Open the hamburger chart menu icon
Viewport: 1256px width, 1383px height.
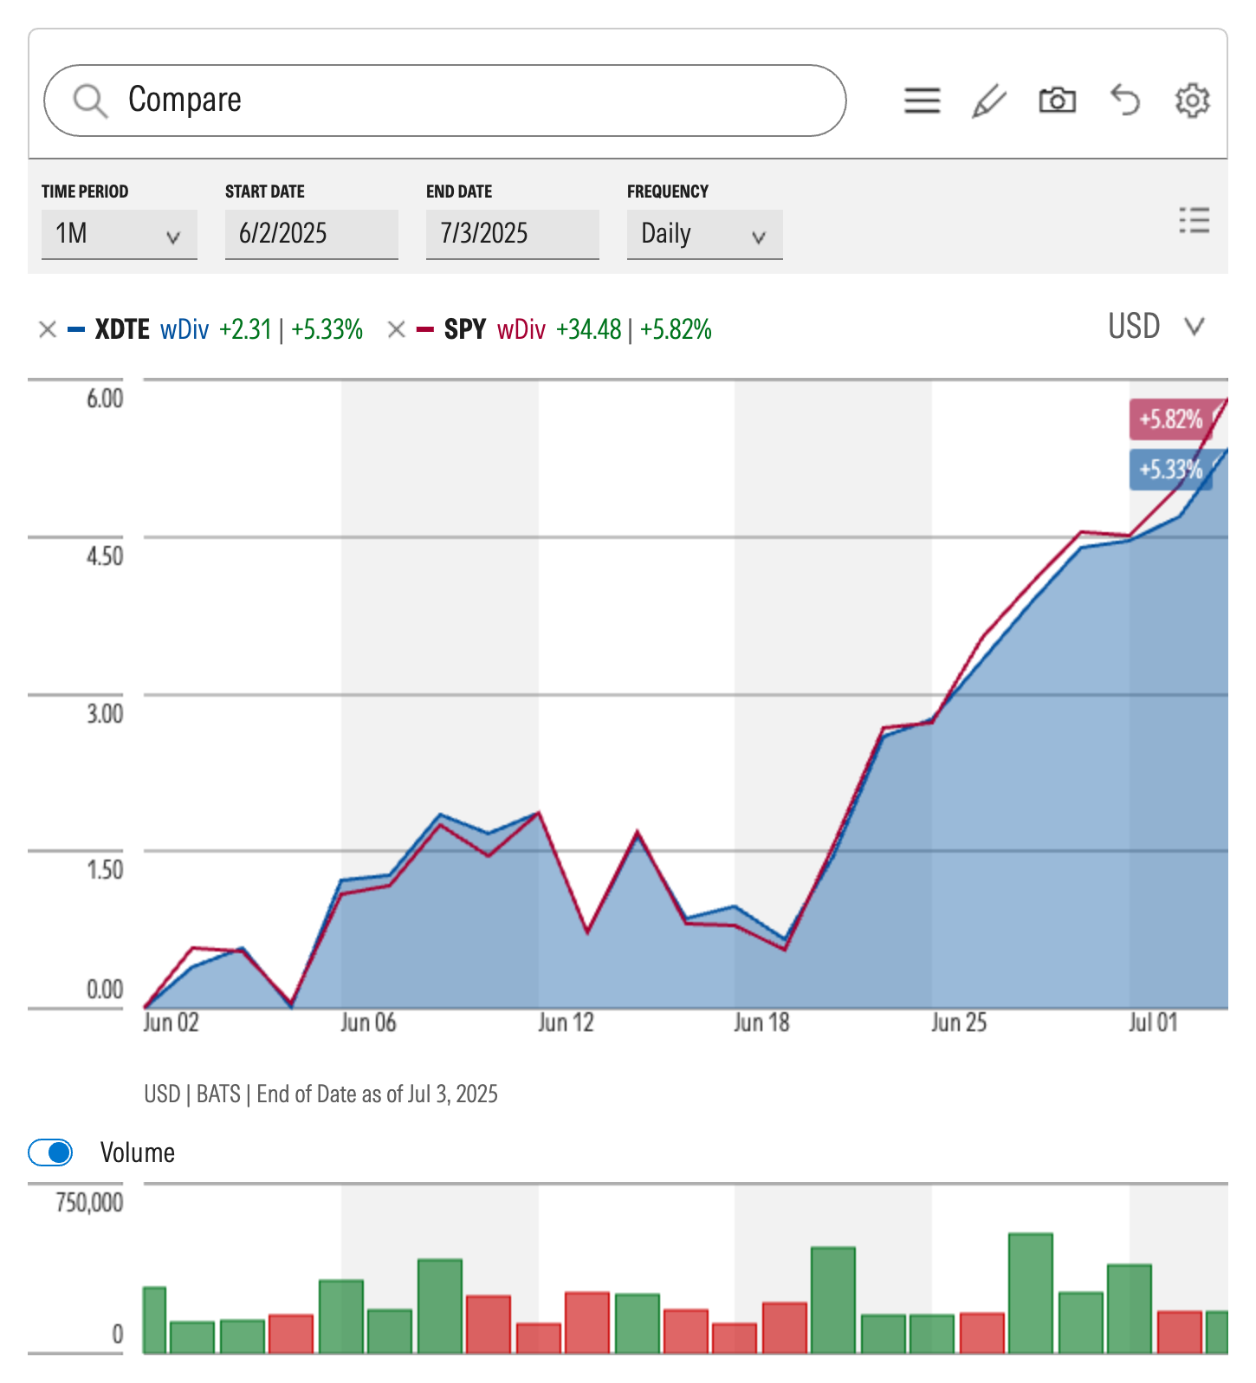pyautogui.click(x=922, y=101)
